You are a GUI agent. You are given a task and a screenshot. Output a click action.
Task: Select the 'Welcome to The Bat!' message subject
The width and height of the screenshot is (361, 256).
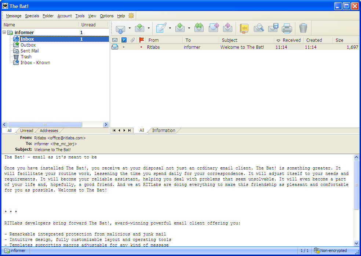[x=242, y=47]
